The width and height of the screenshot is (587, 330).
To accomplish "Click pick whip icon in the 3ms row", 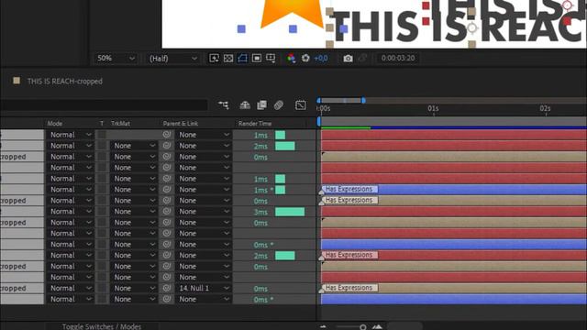I will pos(167,212).
